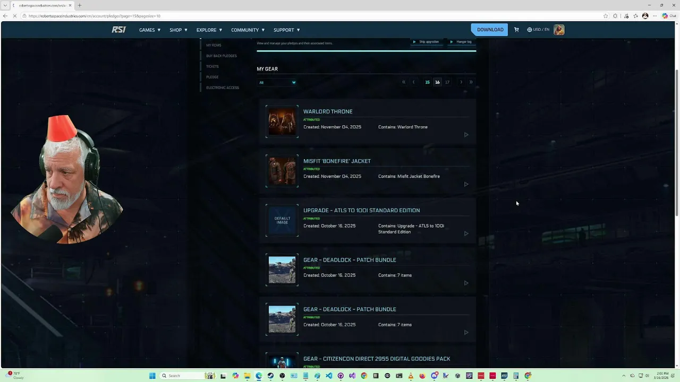
Task: Go to next pledges page
Action: coord(461,82)
